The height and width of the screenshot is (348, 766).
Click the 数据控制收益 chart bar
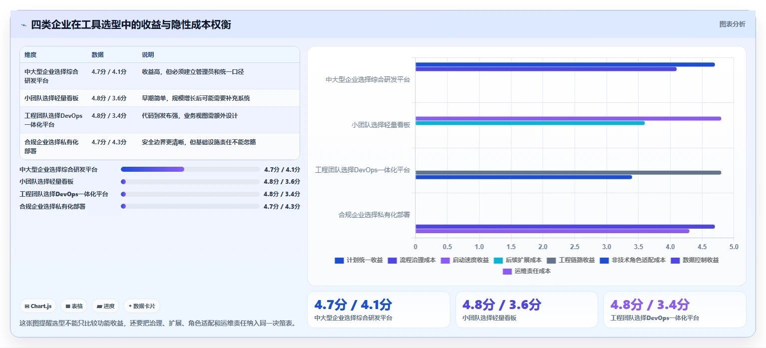[x=565, y=227]
